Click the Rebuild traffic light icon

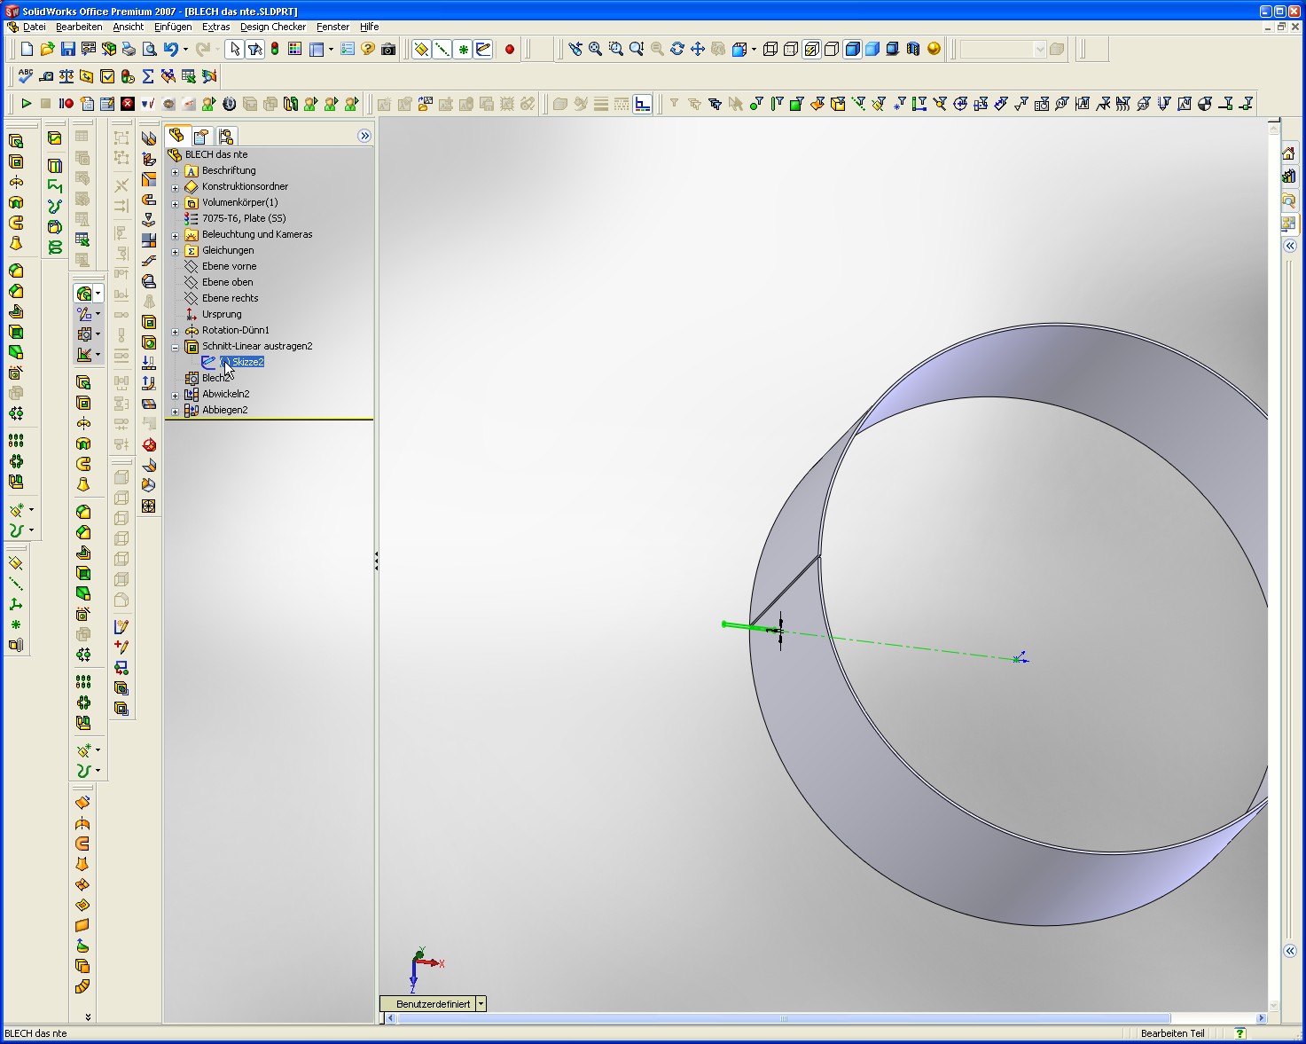pyautogui.click(x=275, y=50)
